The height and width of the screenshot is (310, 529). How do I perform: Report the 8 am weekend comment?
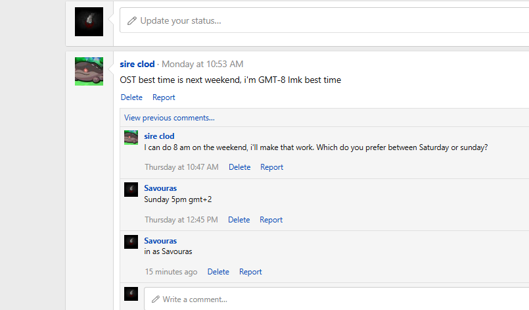point(271,167)
